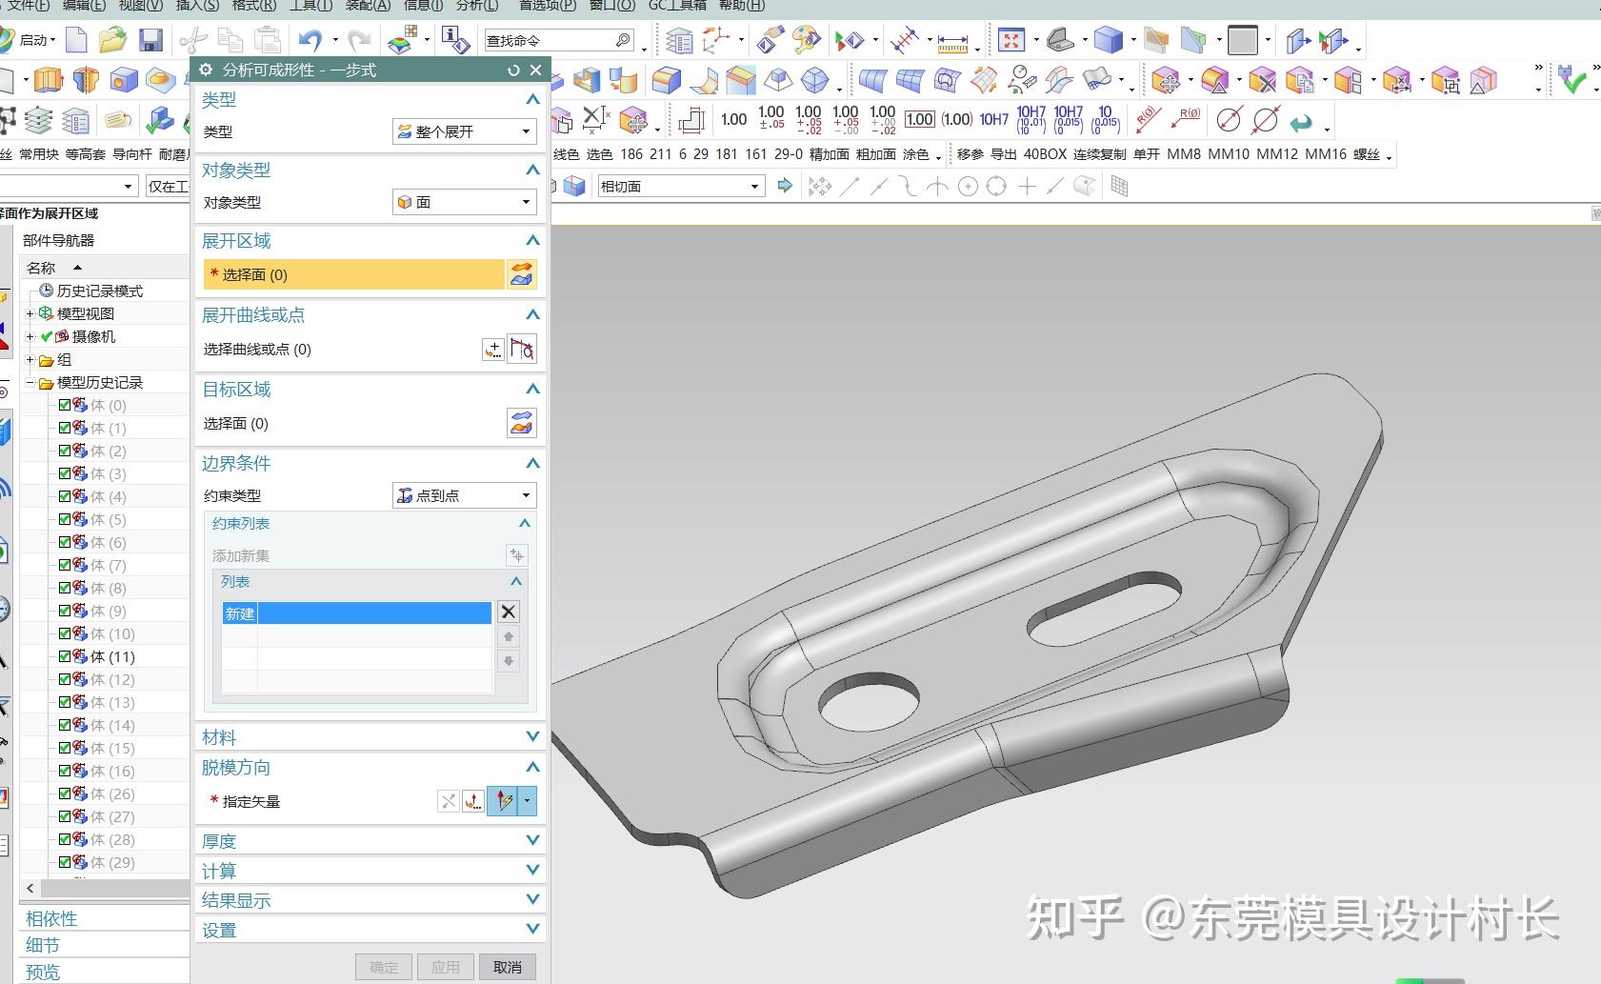This screenshot has width=1601, height=984.
Task: Open the 装配 menu
Action: click(365, 7)
